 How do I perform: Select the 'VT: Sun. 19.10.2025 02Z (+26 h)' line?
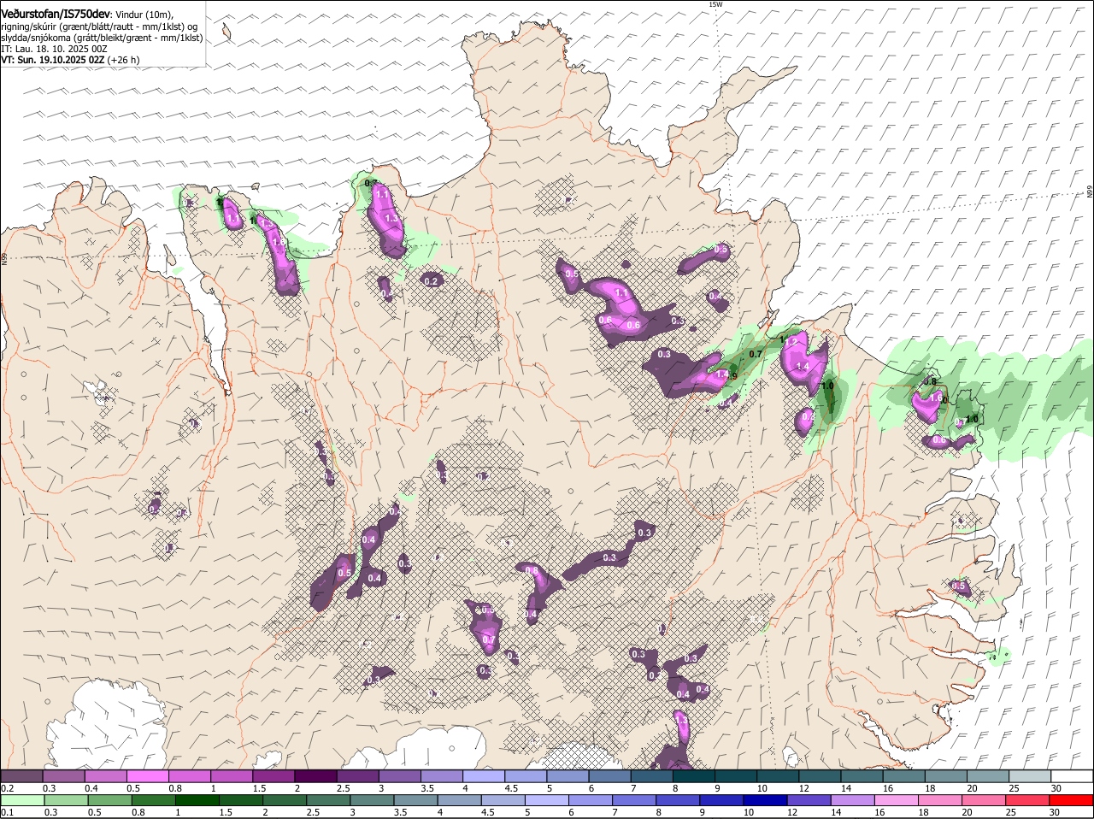(70, 60)
